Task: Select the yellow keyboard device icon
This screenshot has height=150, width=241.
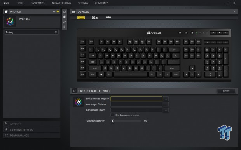Action: coord(81,17)
